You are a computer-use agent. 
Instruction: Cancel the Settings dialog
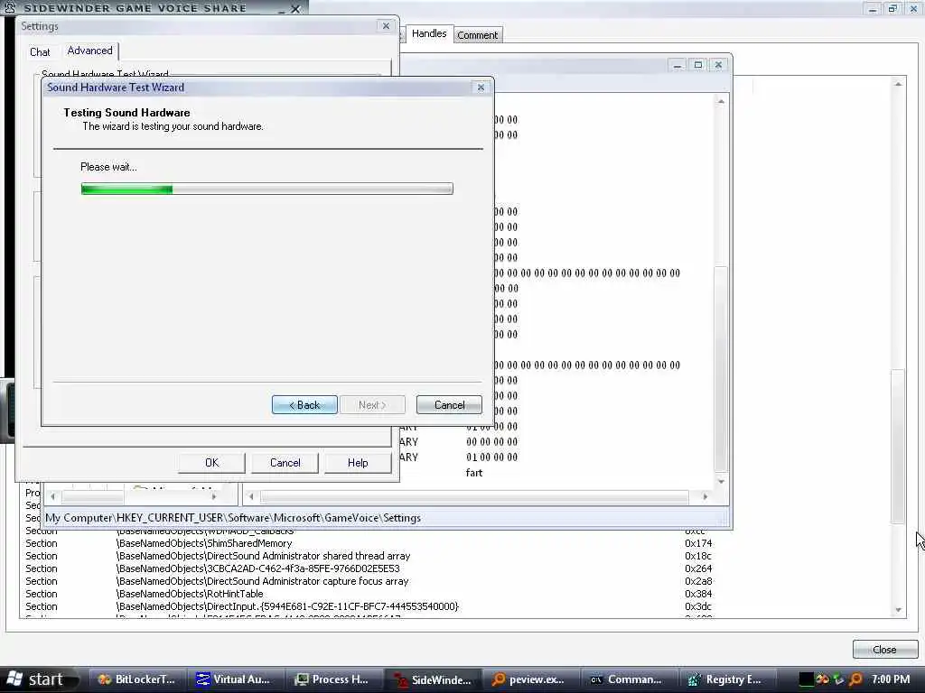click(x=285, y=463)
